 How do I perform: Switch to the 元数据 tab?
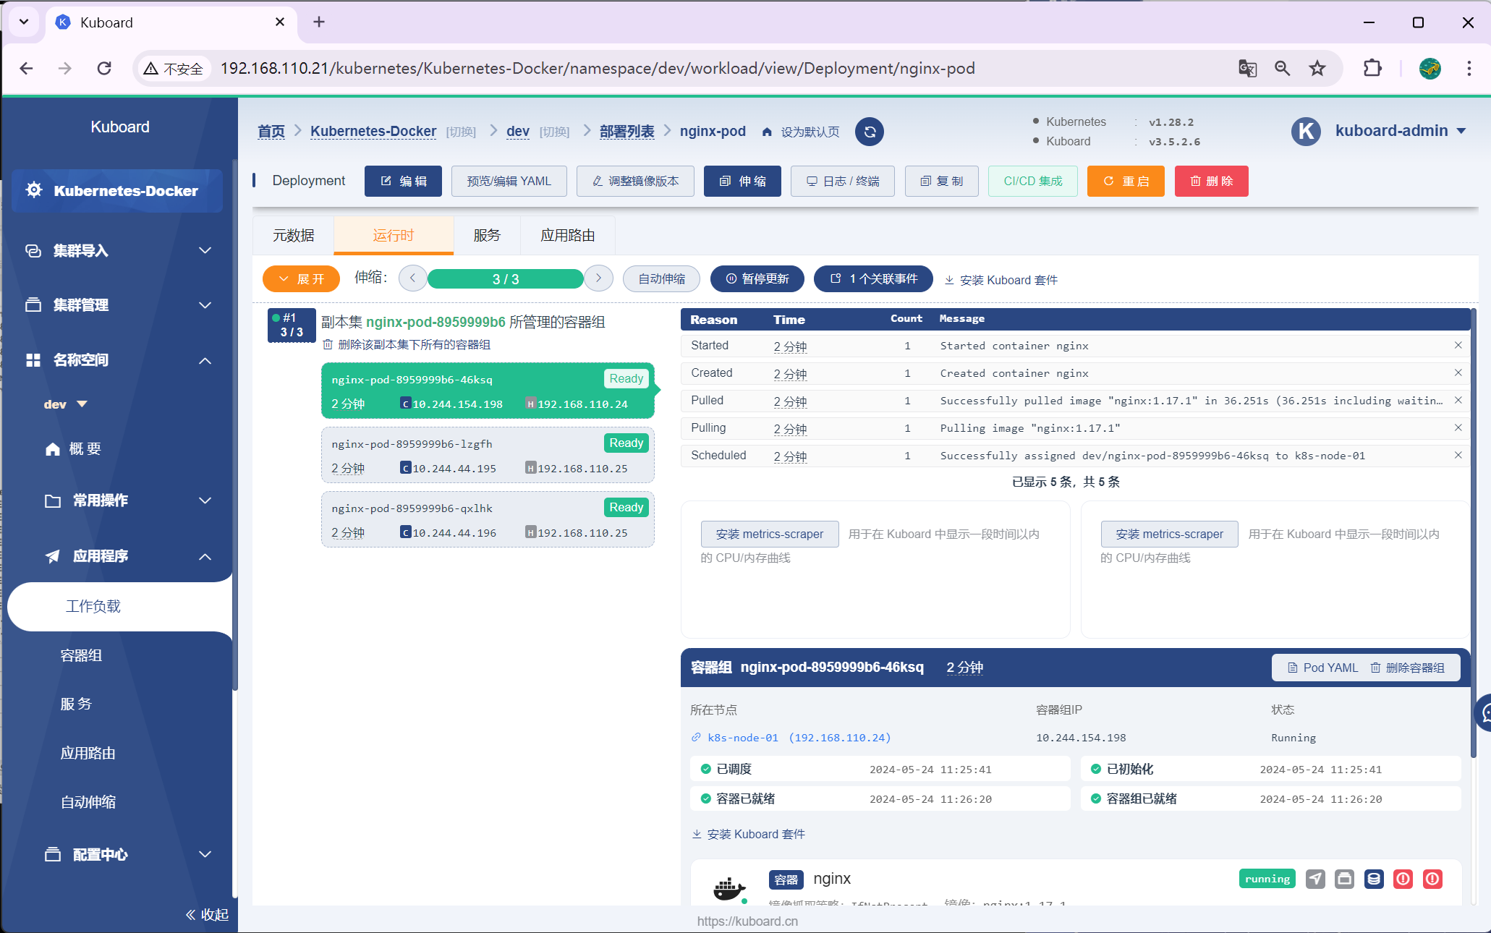[293, 236]
